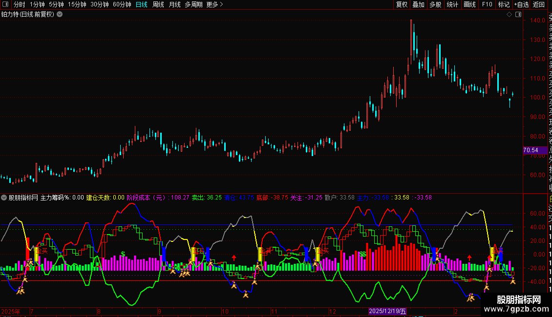Click the 标记 mark button

coord(504,4)
